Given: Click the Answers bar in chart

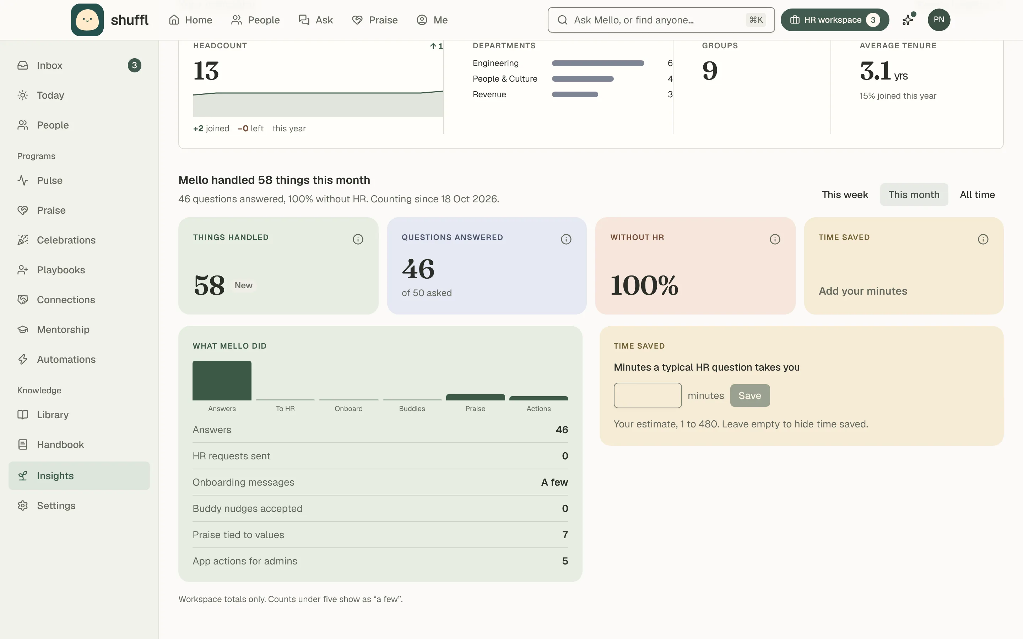Looking at the screenshot, I should pos(222,380).
